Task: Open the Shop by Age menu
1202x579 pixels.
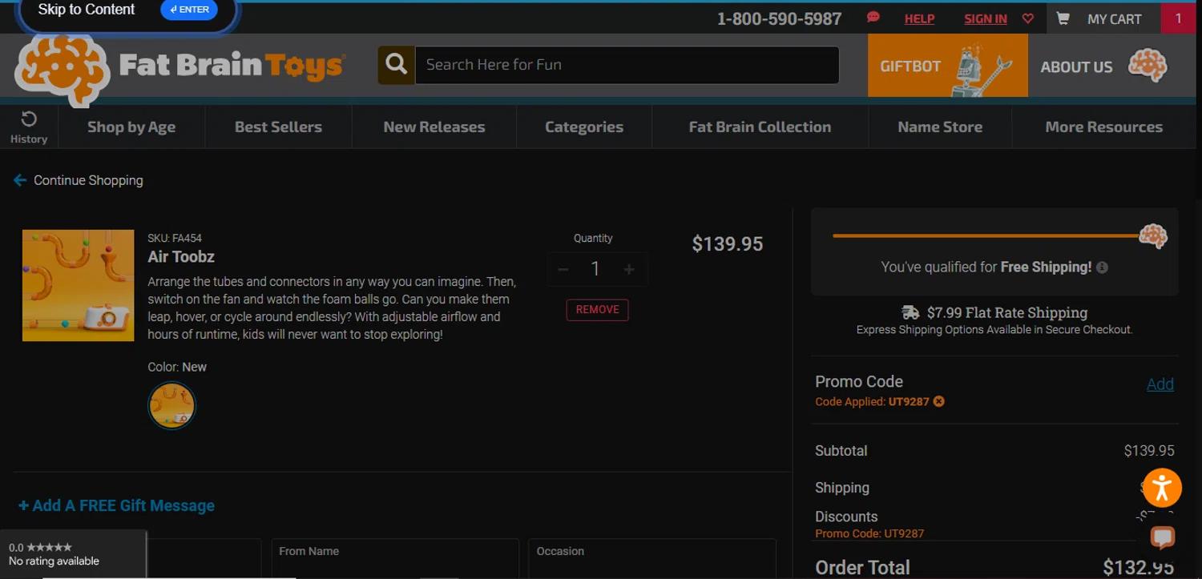Action: (x=131, y=127)
